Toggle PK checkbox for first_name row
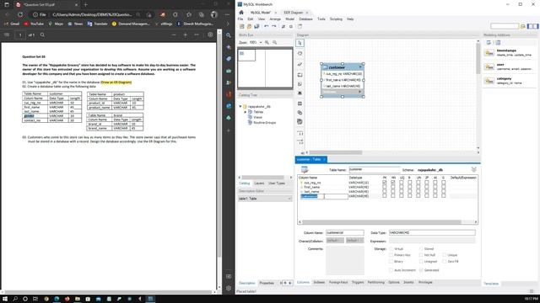This screenshot has width=540, height=303. pos(385,187)
